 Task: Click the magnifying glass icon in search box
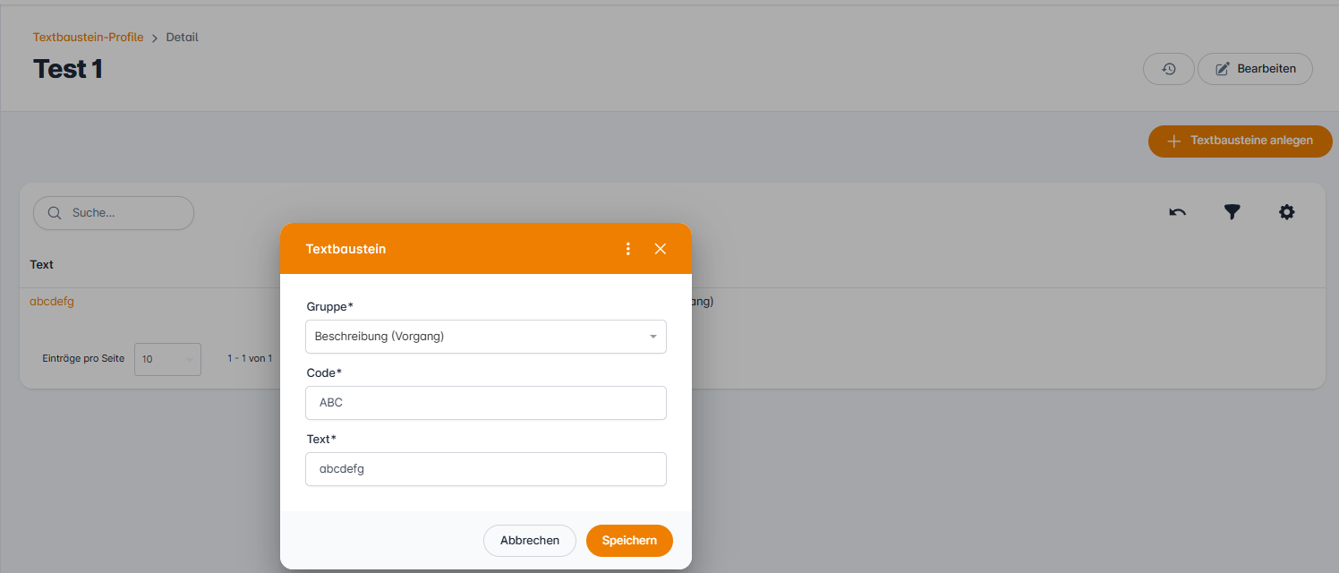[55, 213]
